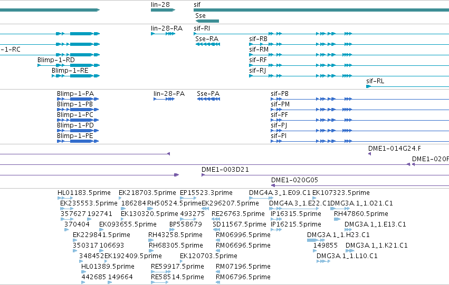Click the sif-RJ transcript label
Screen dimensions: 449x285
[x=257, y=71]
